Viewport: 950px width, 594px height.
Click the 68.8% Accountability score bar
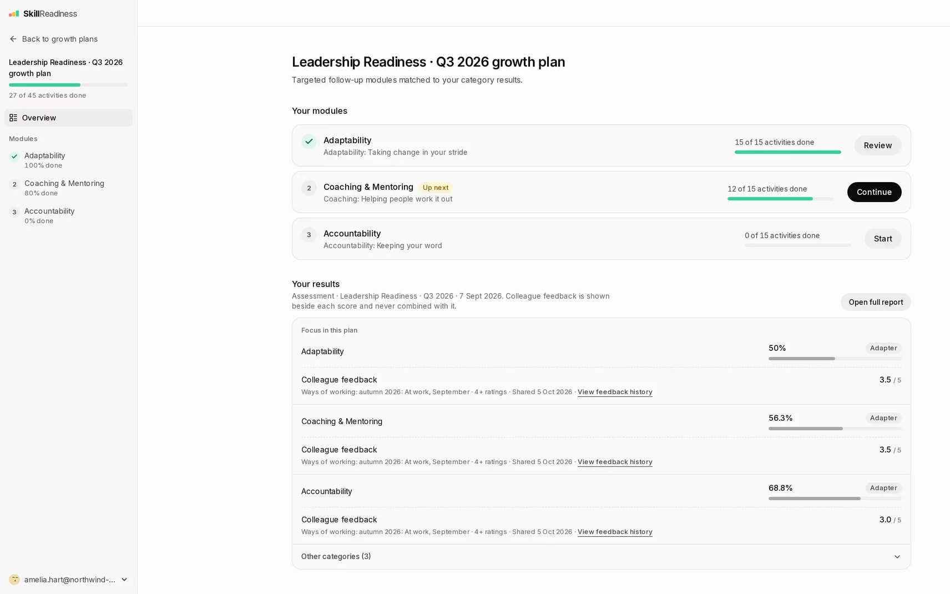(835, 499)
